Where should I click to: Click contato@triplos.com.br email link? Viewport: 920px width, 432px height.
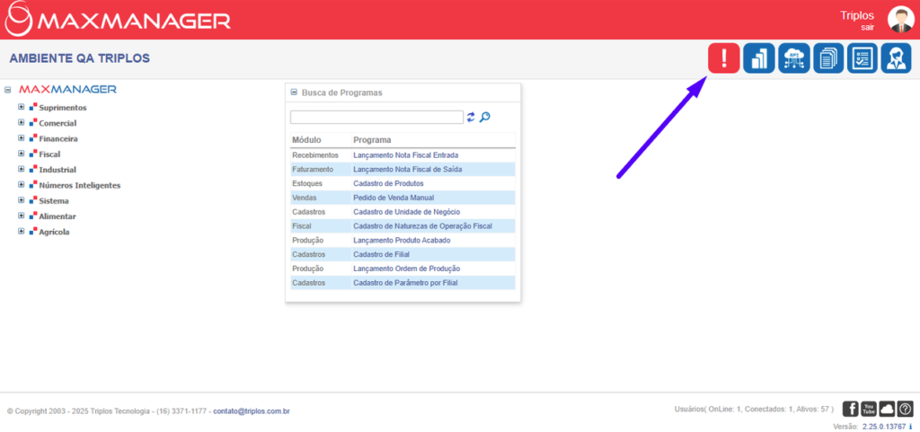pos(252,411)
